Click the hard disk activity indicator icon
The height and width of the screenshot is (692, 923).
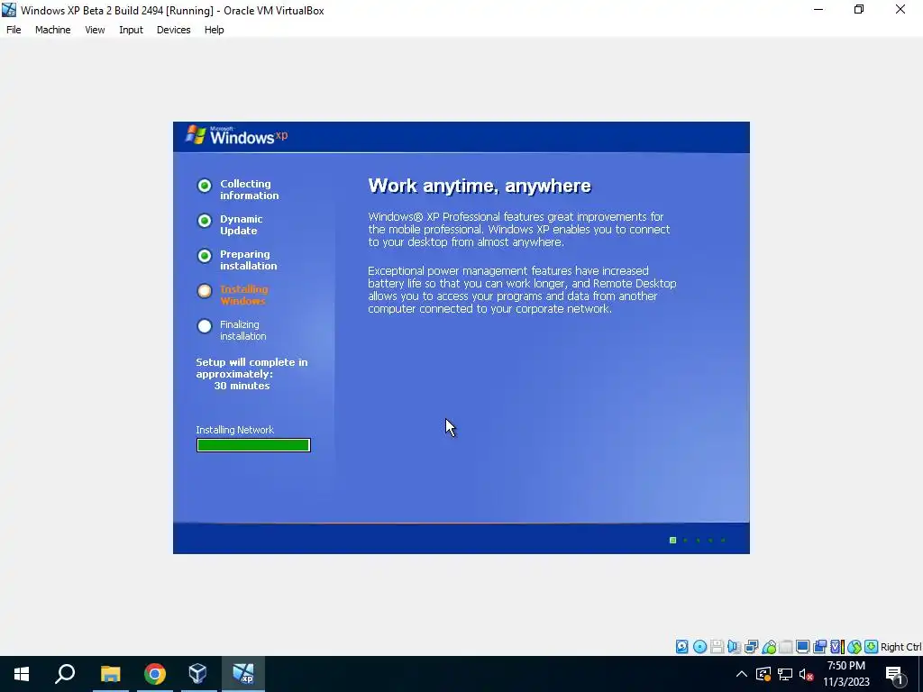coord(681,647)
